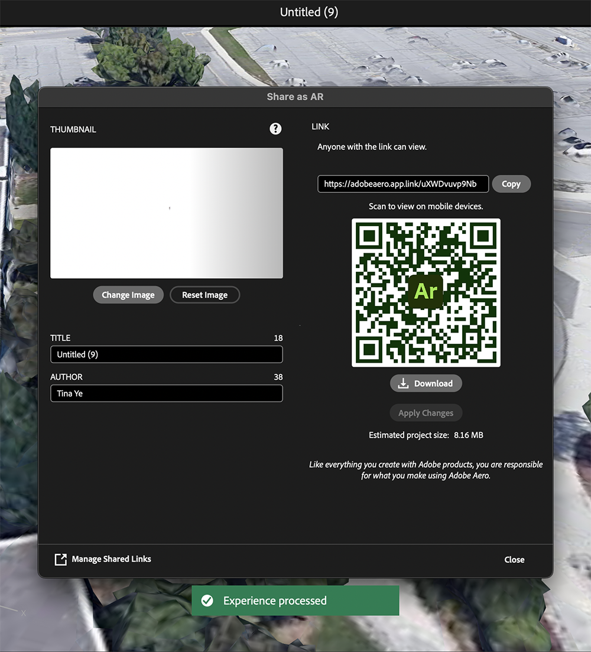Screen dimensions: 591x652
Task: Click the checkmark icon in Experience processed banner
Action: click(x=207, y=600)
